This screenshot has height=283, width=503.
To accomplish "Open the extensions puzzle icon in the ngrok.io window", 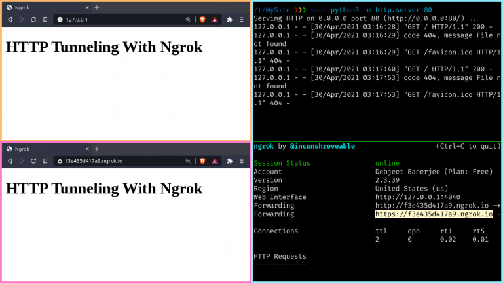I will pos(230,161).
